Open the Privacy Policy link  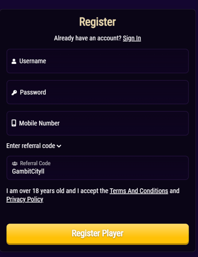point(25,199)
